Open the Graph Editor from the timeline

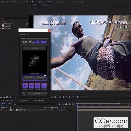pyautogui.click(x=73, y=104)
